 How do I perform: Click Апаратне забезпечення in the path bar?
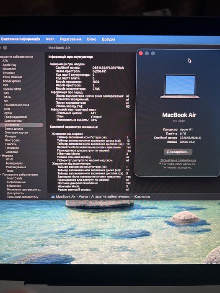point(110,197)
